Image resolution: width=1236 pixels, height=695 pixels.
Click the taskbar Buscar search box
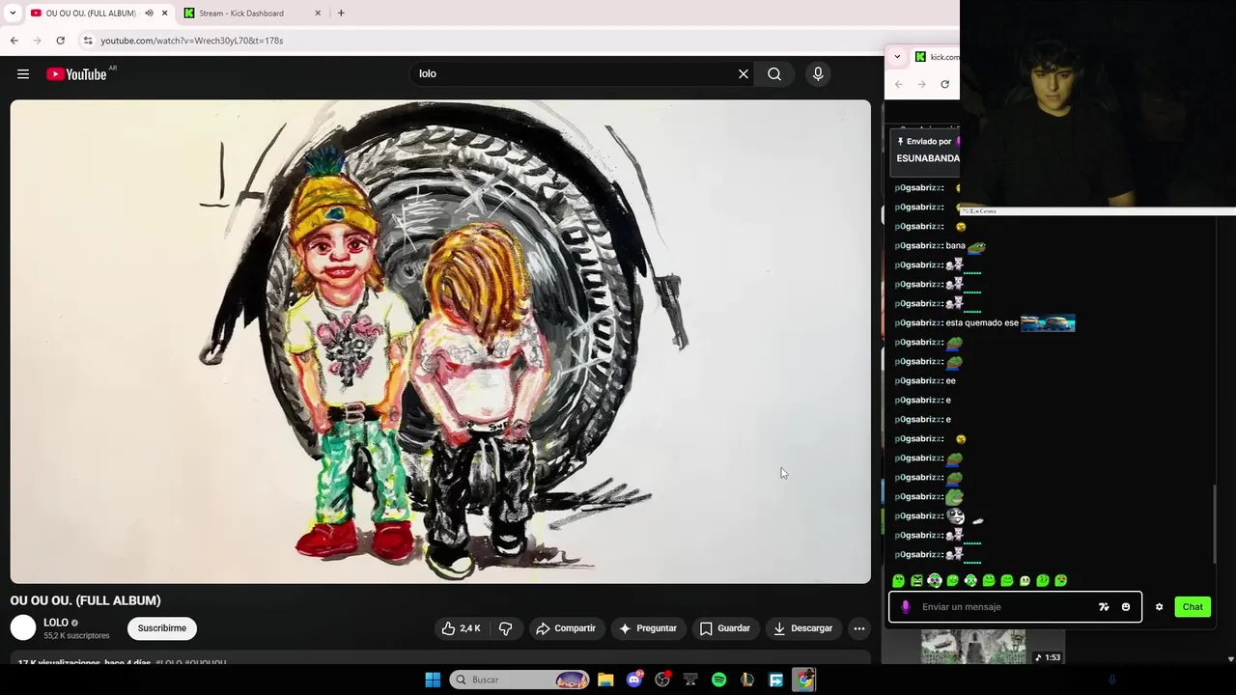521,680
